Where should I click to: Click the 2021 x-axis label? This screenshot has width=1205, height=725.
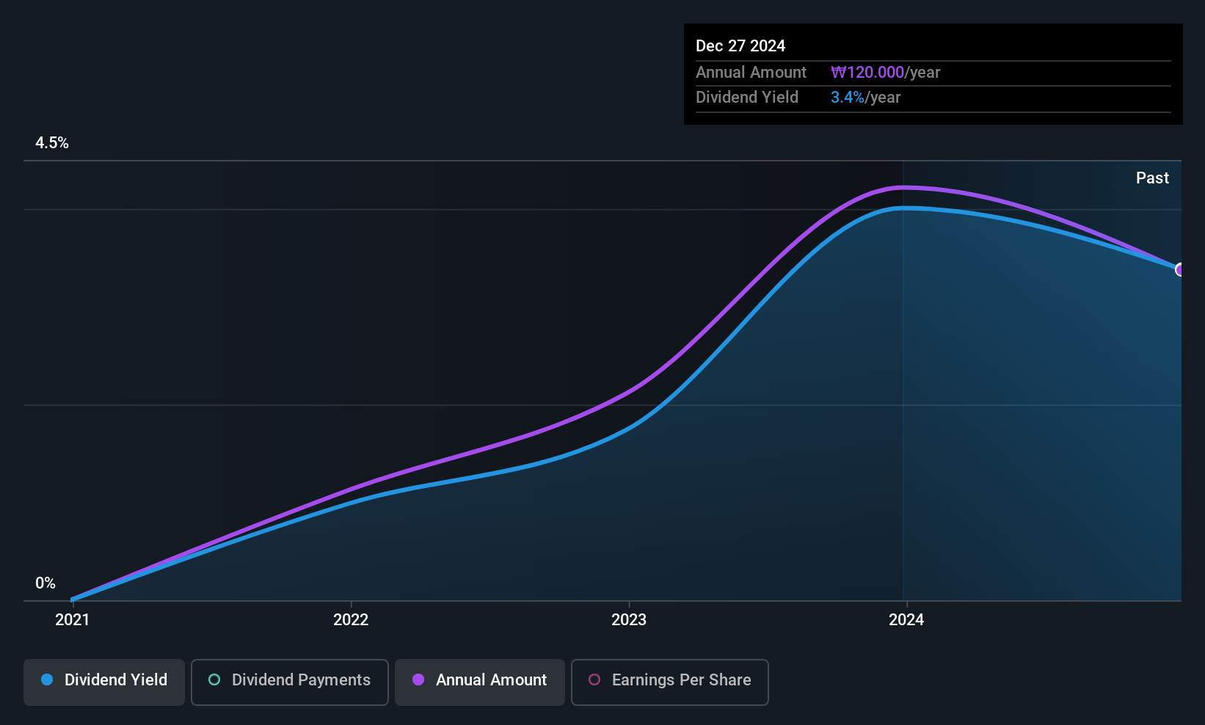pos(72,619)
